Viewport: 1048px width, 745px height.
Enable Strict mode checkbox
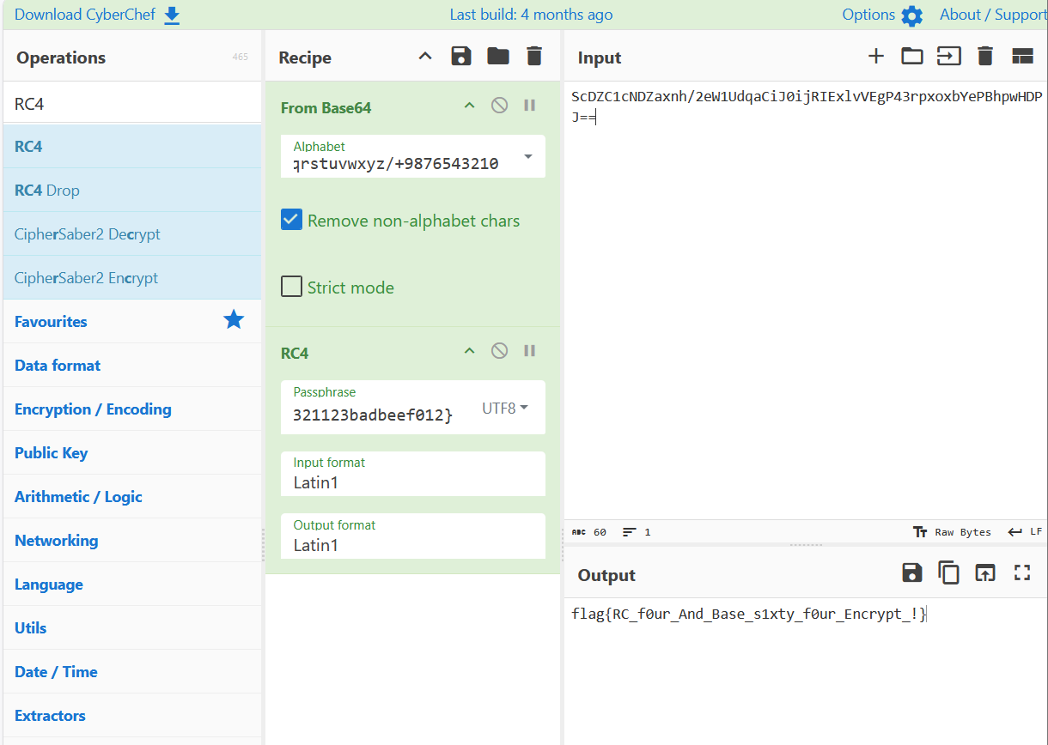pos(292,287)
